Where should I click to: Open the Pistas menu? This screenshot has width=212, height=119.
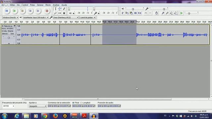coord(32,5)
